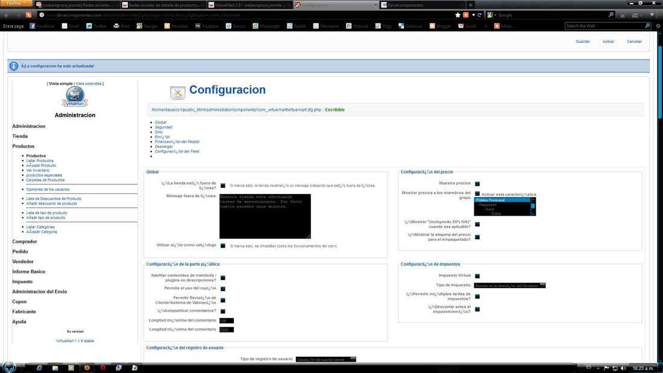The width and height of the screenshot is (663, 373).
Task: Click Favorites star toolbar icon
Action: tap(166, 26)
